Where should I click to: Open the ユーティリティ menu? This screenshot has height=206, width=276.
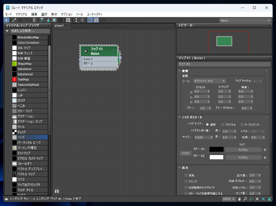94,15
